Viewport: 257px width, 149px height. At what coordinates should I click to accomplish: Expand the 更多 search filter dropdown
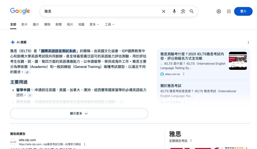click(x=94, y=24)
